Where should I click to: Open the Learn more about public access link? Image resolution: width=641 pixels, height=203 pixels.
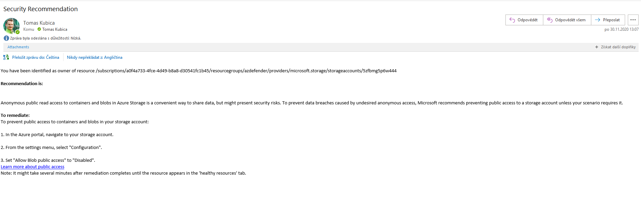[x=32, y=167]
